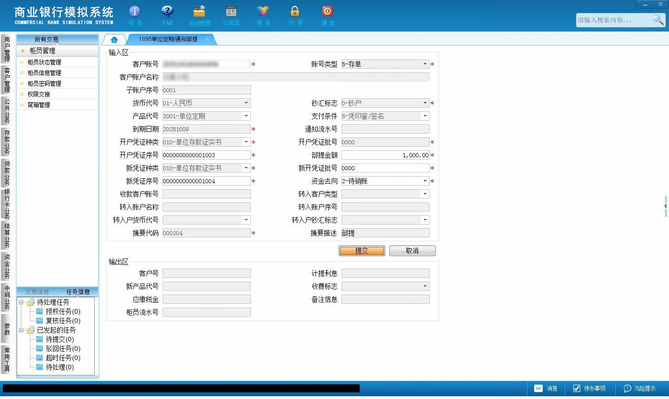Select 待提交(0) tree item
The height and width of the screenshot is (399, 669).
pos(59,339)
